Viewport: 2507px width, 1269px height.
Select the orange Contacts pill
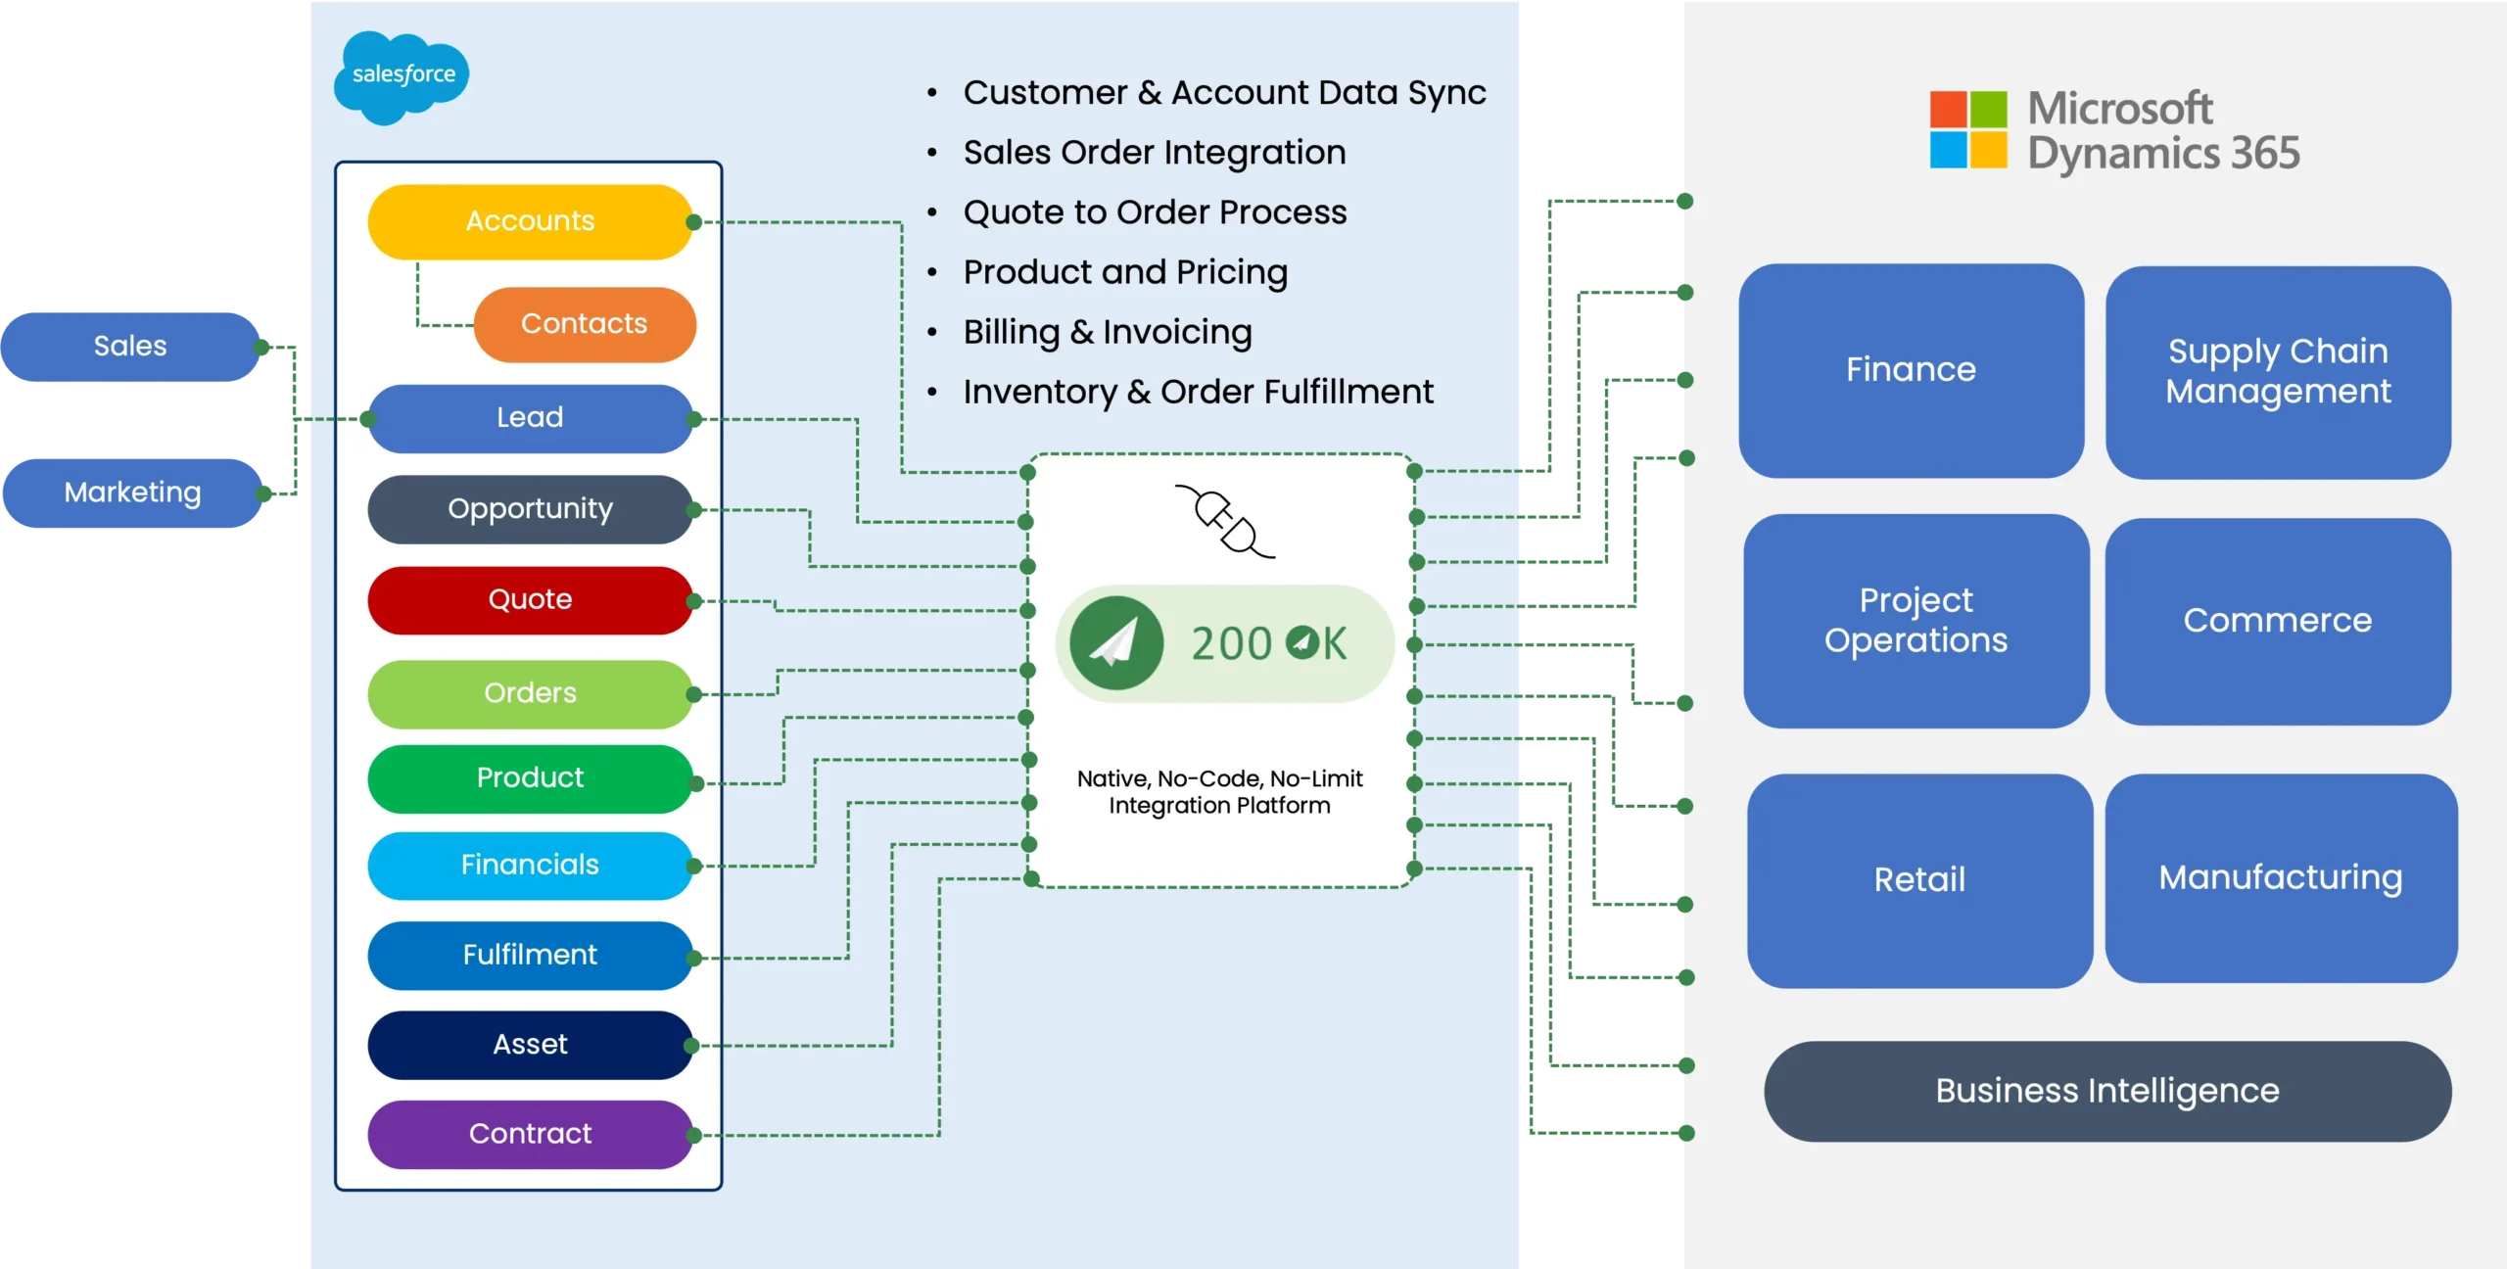coord(585,324)
